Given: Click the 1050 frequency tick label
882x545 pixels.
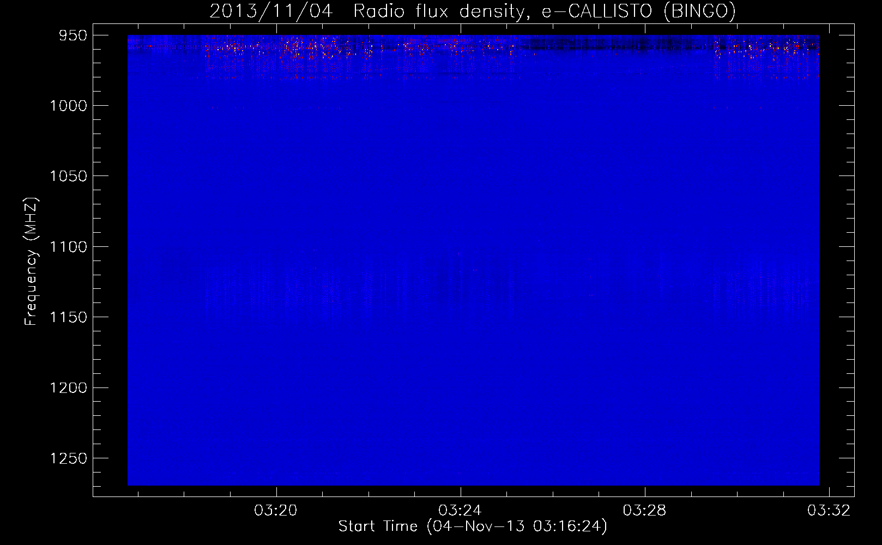Looking at the screenshot, I should (x=68, y=176).
